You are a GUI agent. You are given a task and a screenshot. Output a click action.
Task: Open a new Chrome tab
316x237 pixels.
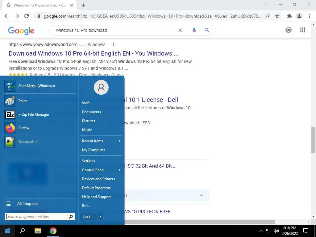83,6
